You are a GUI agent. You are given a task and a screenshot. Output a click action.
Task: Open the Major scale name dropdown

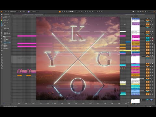click(x=35, y=12)
